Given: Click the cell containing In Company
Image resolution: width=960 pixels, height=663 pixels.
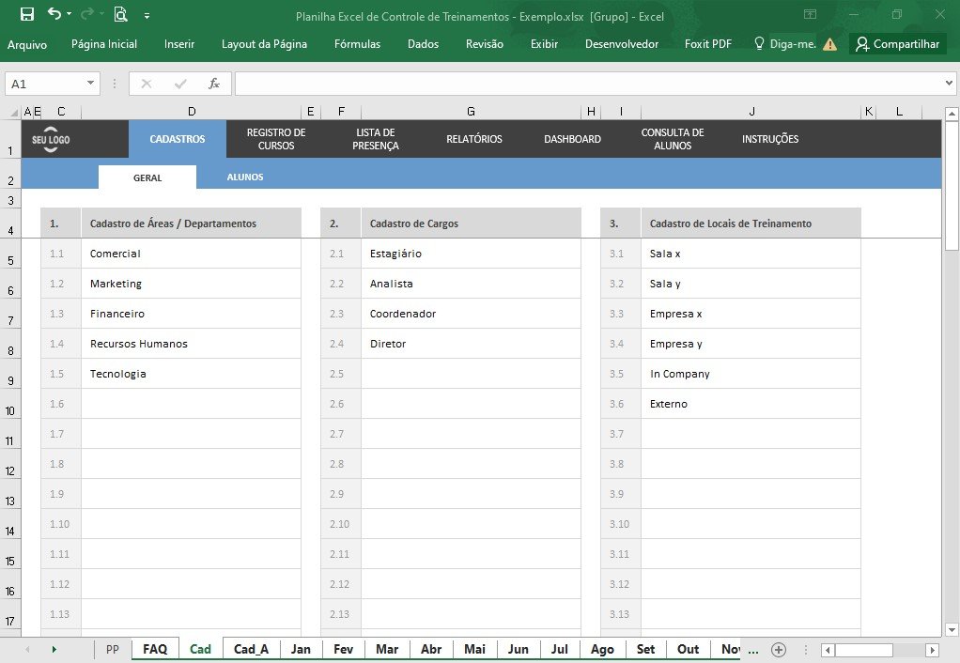Looking at the screenshot, I should [751, 374].
